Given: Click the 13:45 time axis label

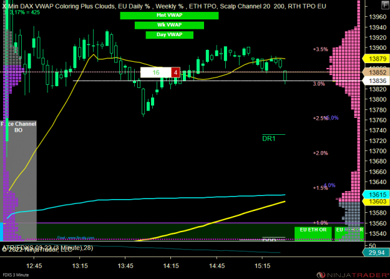Looking at the screenshot, I should [125, 266].
